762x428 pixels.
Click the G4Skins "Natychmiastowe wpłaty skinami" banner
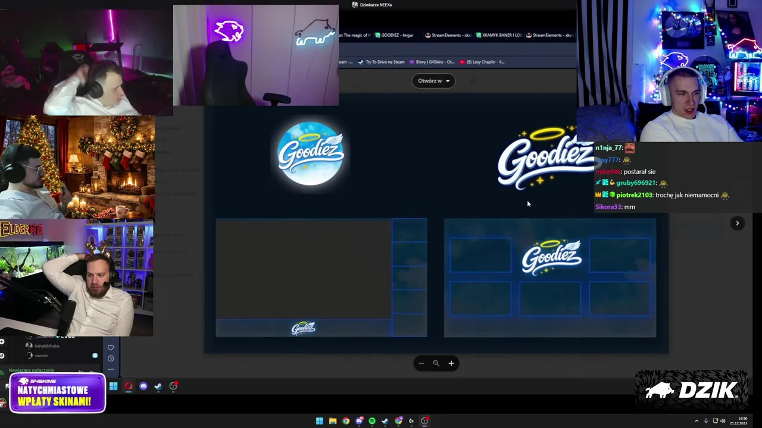click(58, 393)
